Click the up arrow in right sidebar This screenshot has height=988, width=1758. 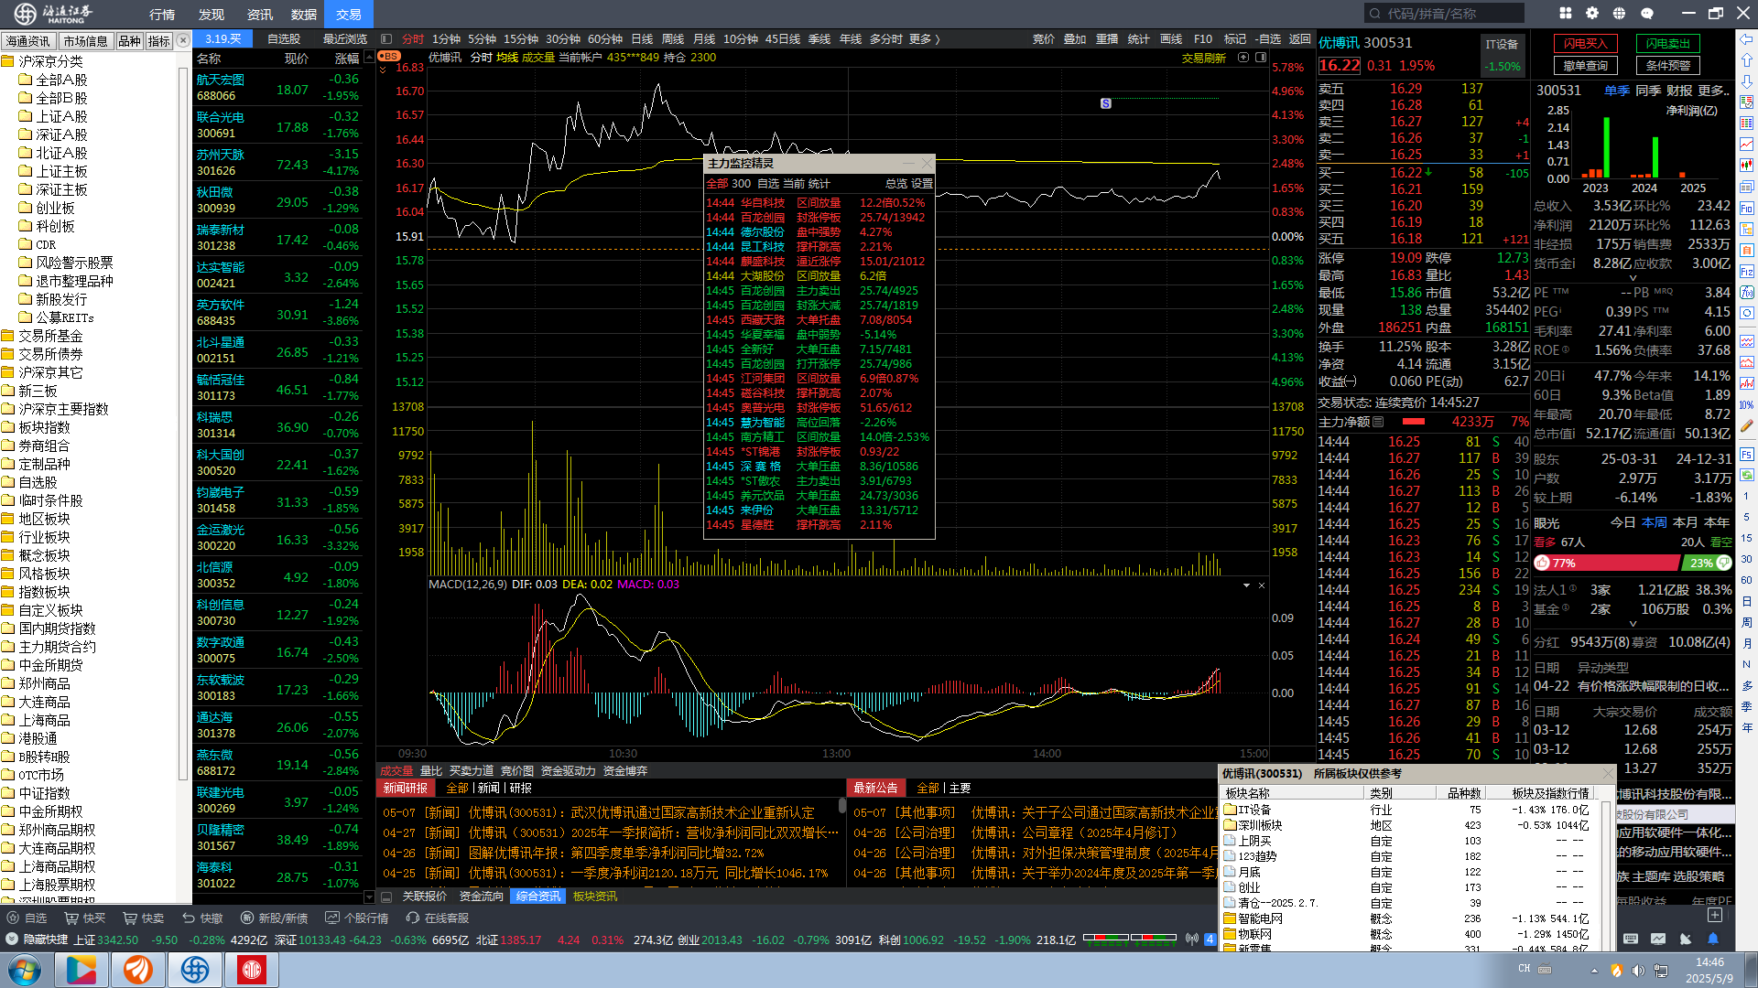point(1747,60)
